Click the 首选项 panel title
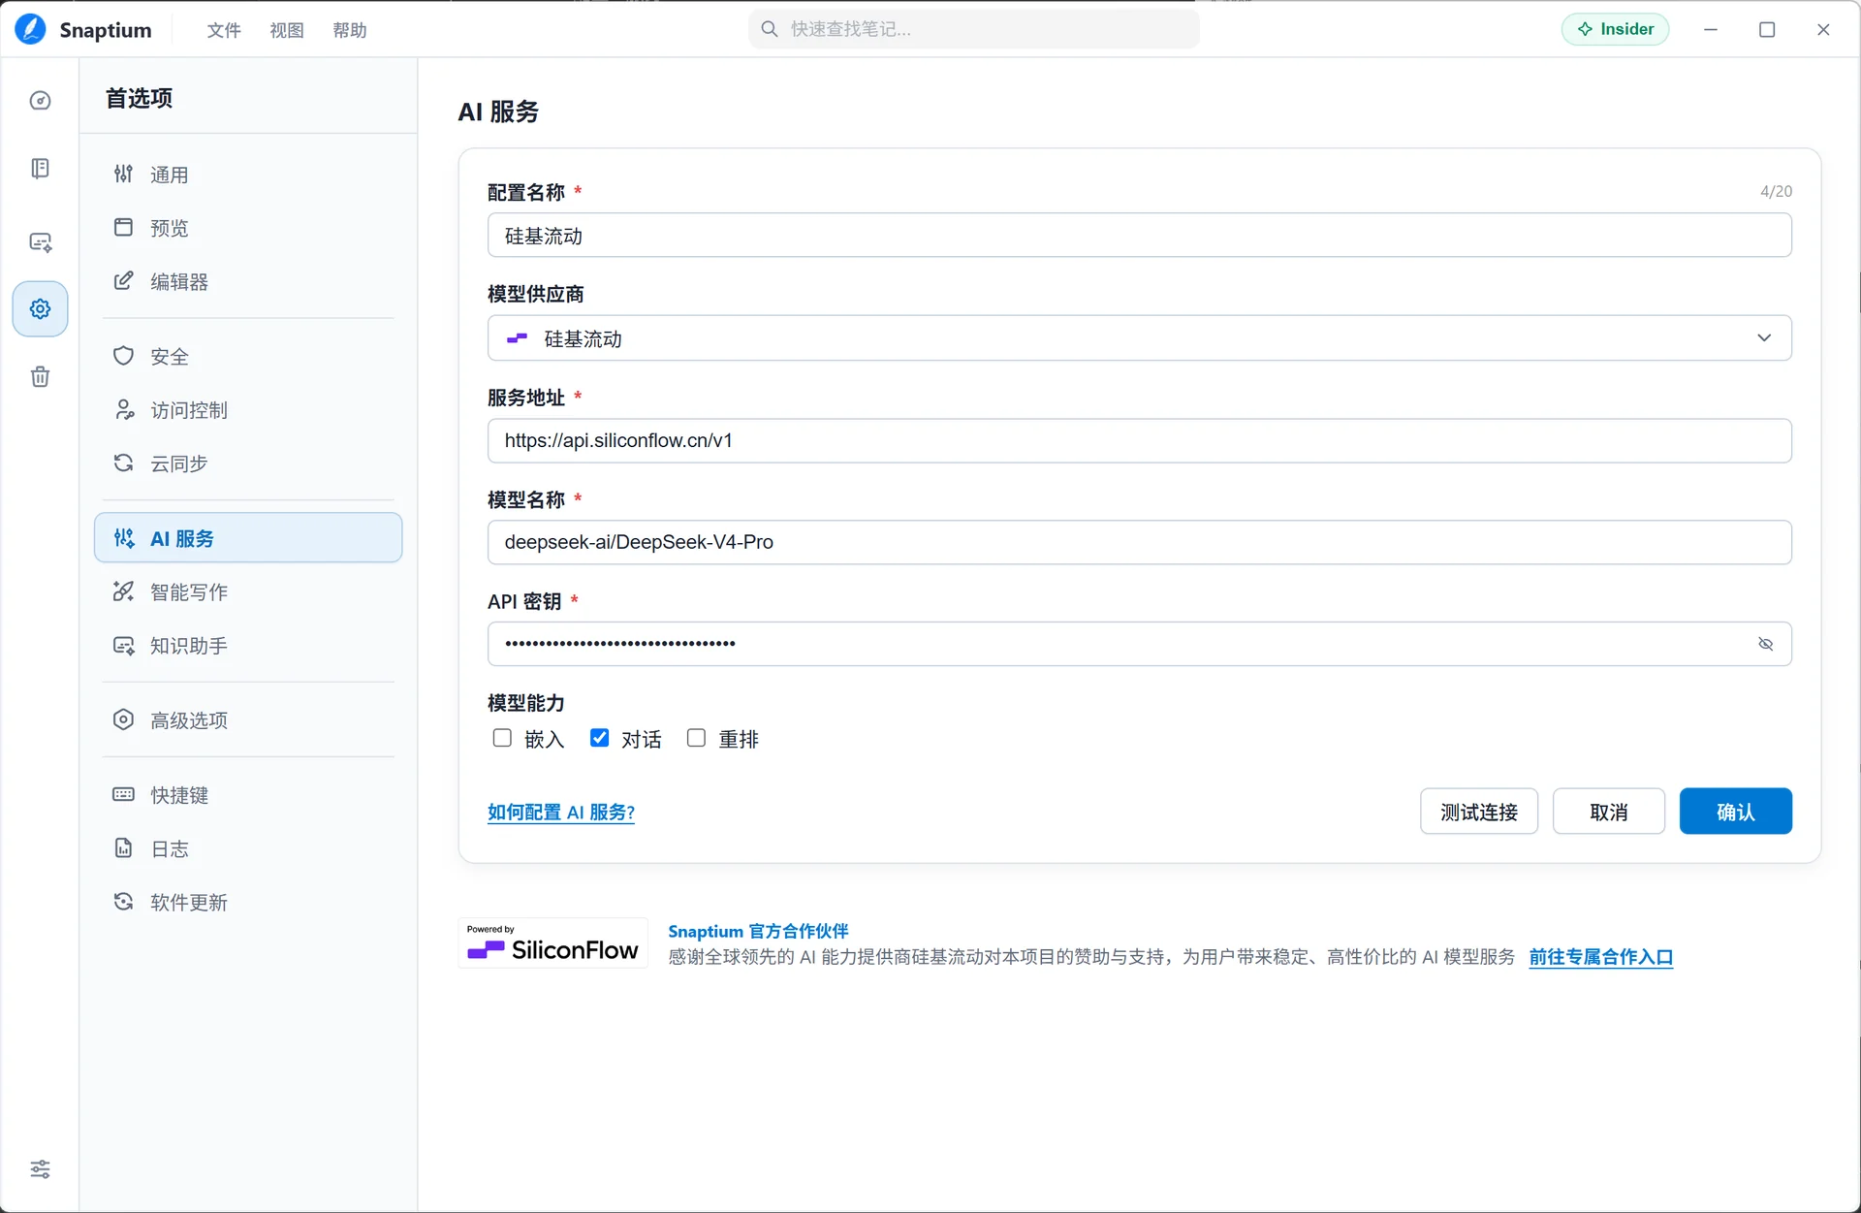The image size is (1861, 1213). pyautogui.click(x=139, y=98)
